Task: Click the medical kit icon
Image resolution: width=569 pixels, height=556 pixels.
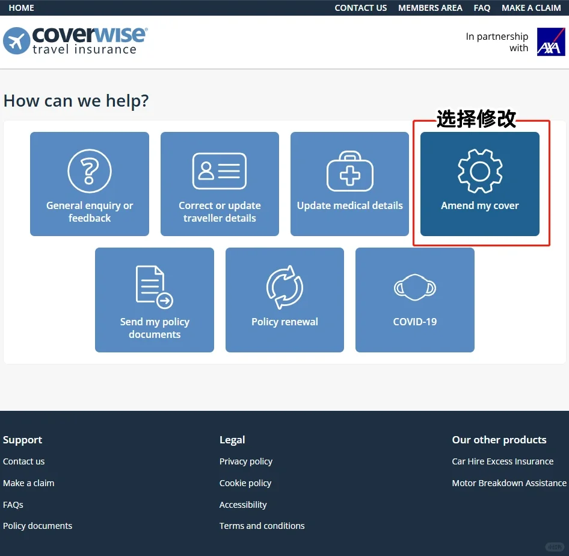Action: tap(350, 171)
